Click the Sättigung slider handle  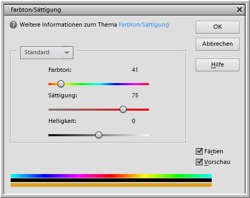[x=123, y=110]
